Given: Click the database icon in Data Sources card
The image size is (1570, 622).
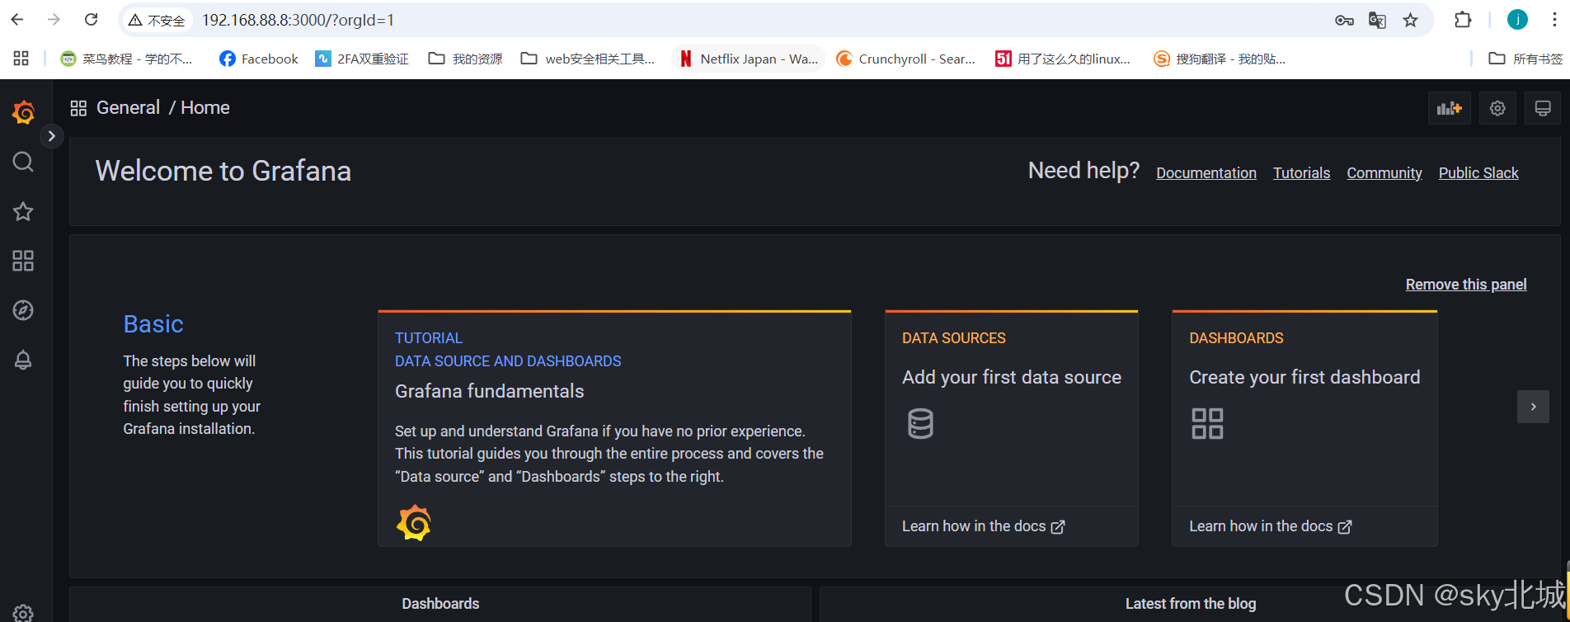Looking at the screenshot, I should pyautogui.click(x=920, y=423).
